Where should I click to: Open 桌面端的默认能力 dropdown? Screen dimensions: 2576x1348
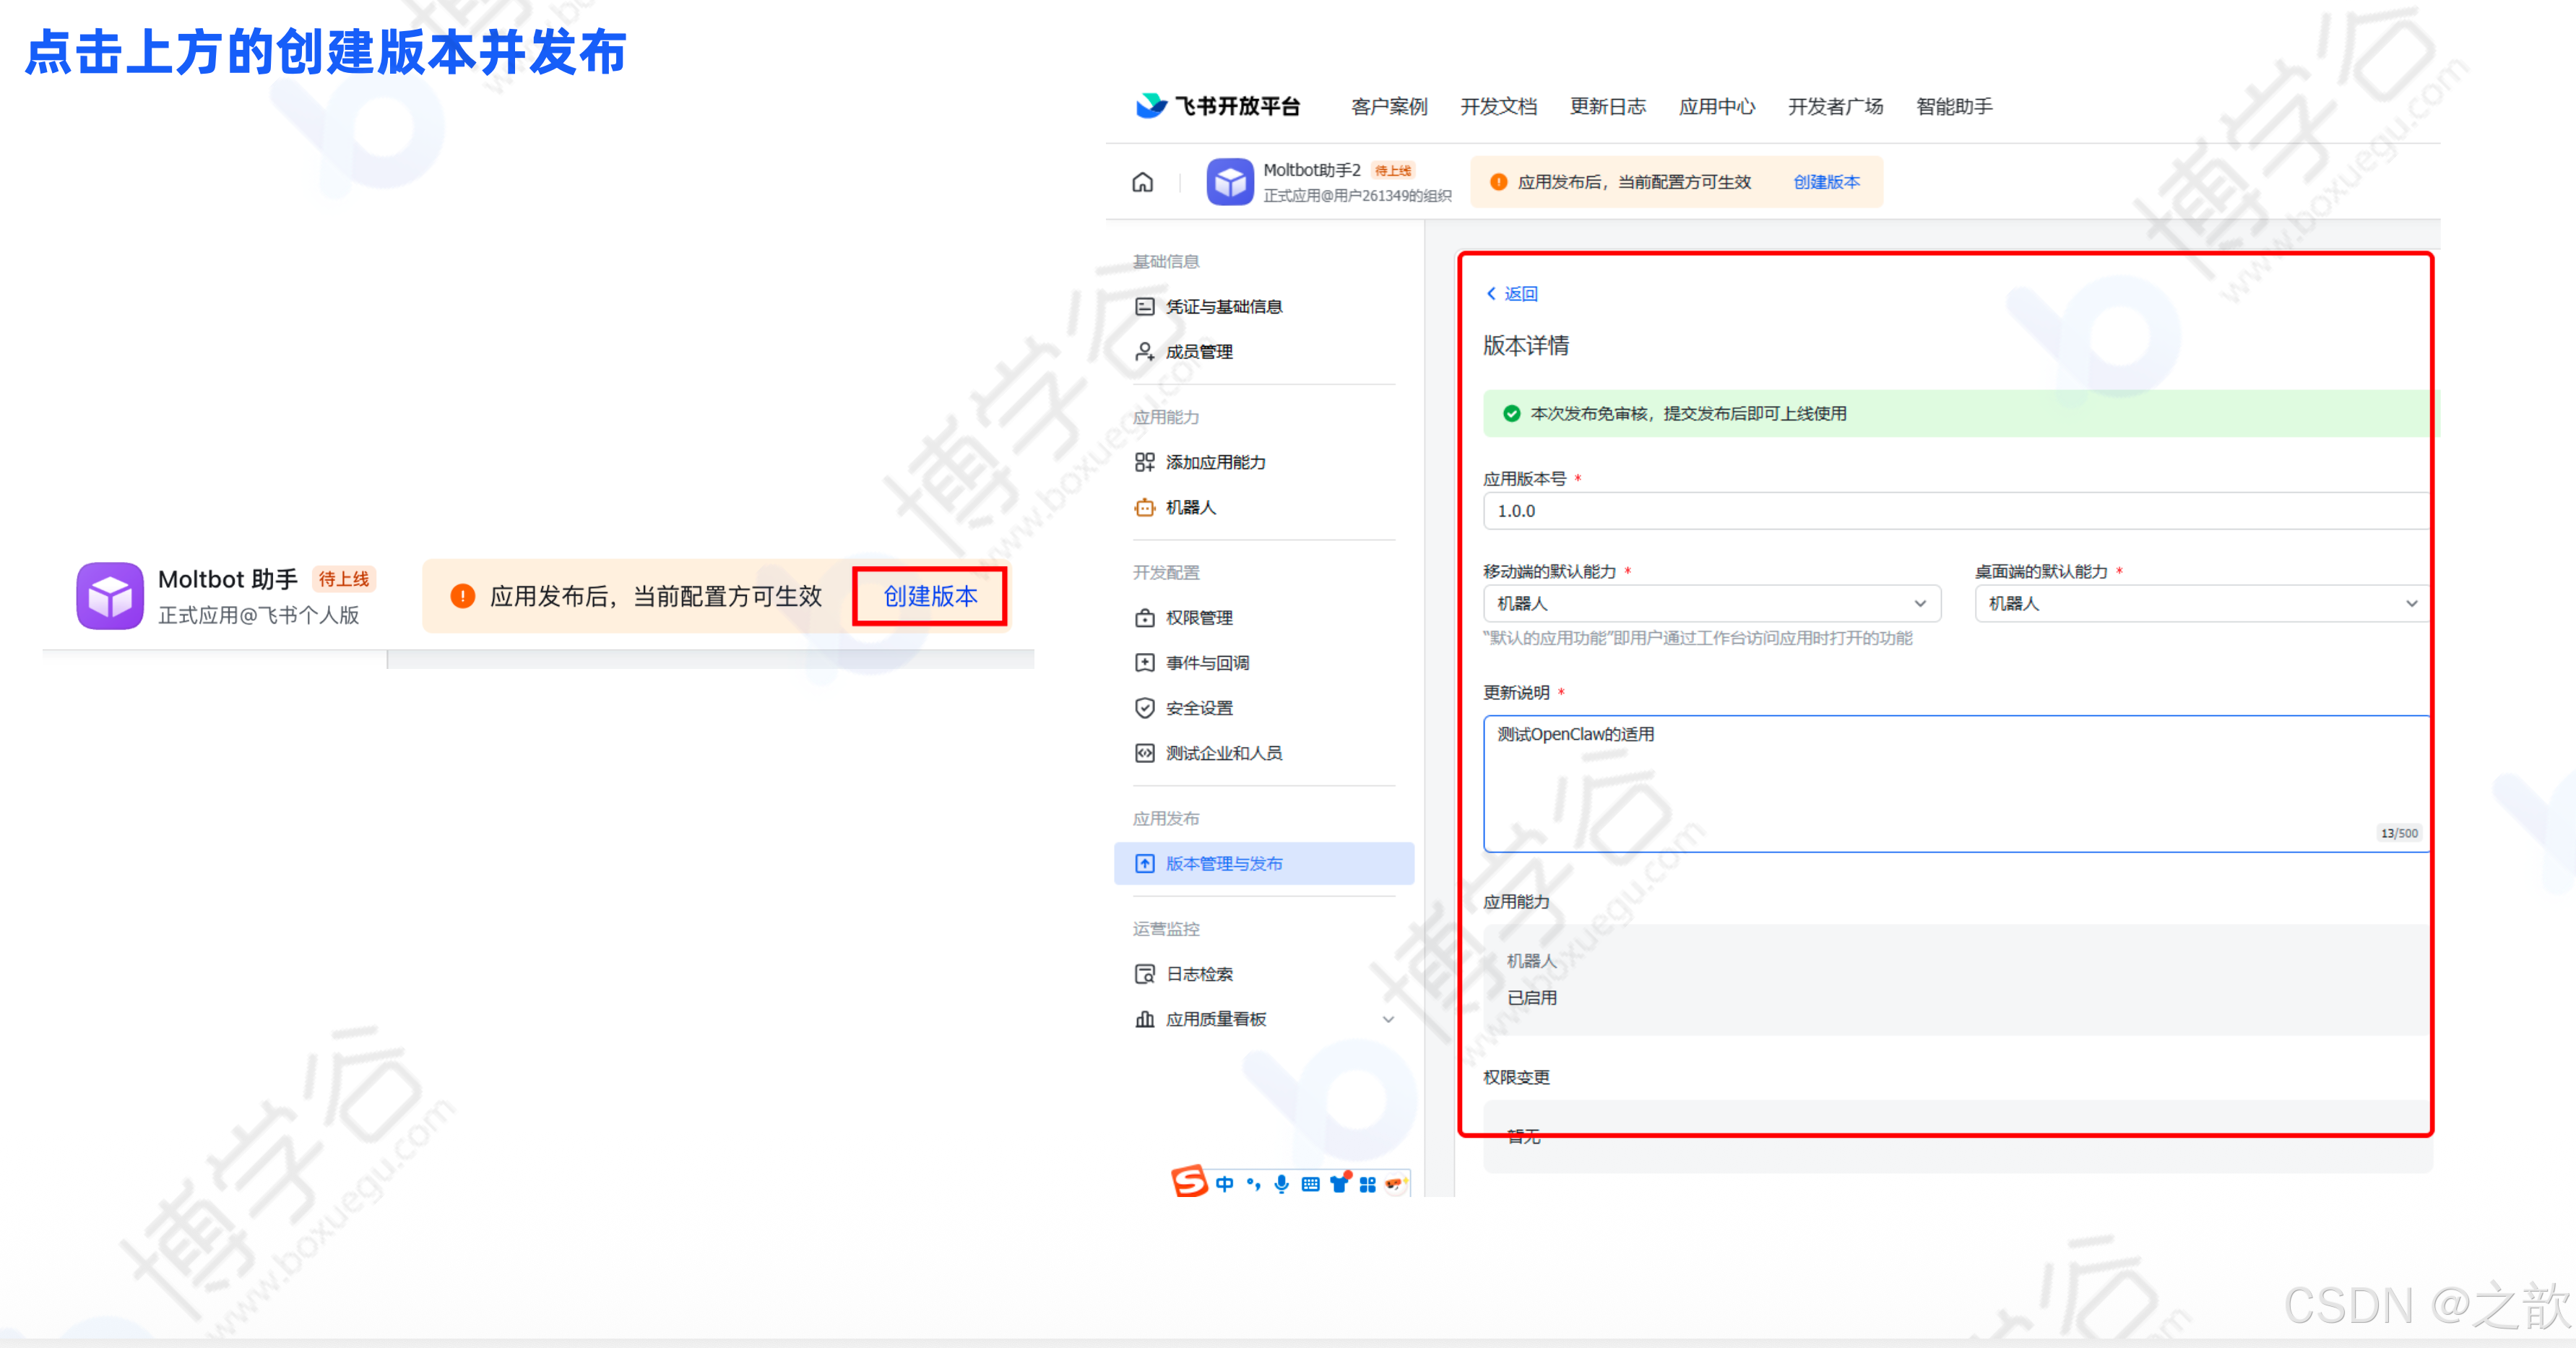[2201, 603]
